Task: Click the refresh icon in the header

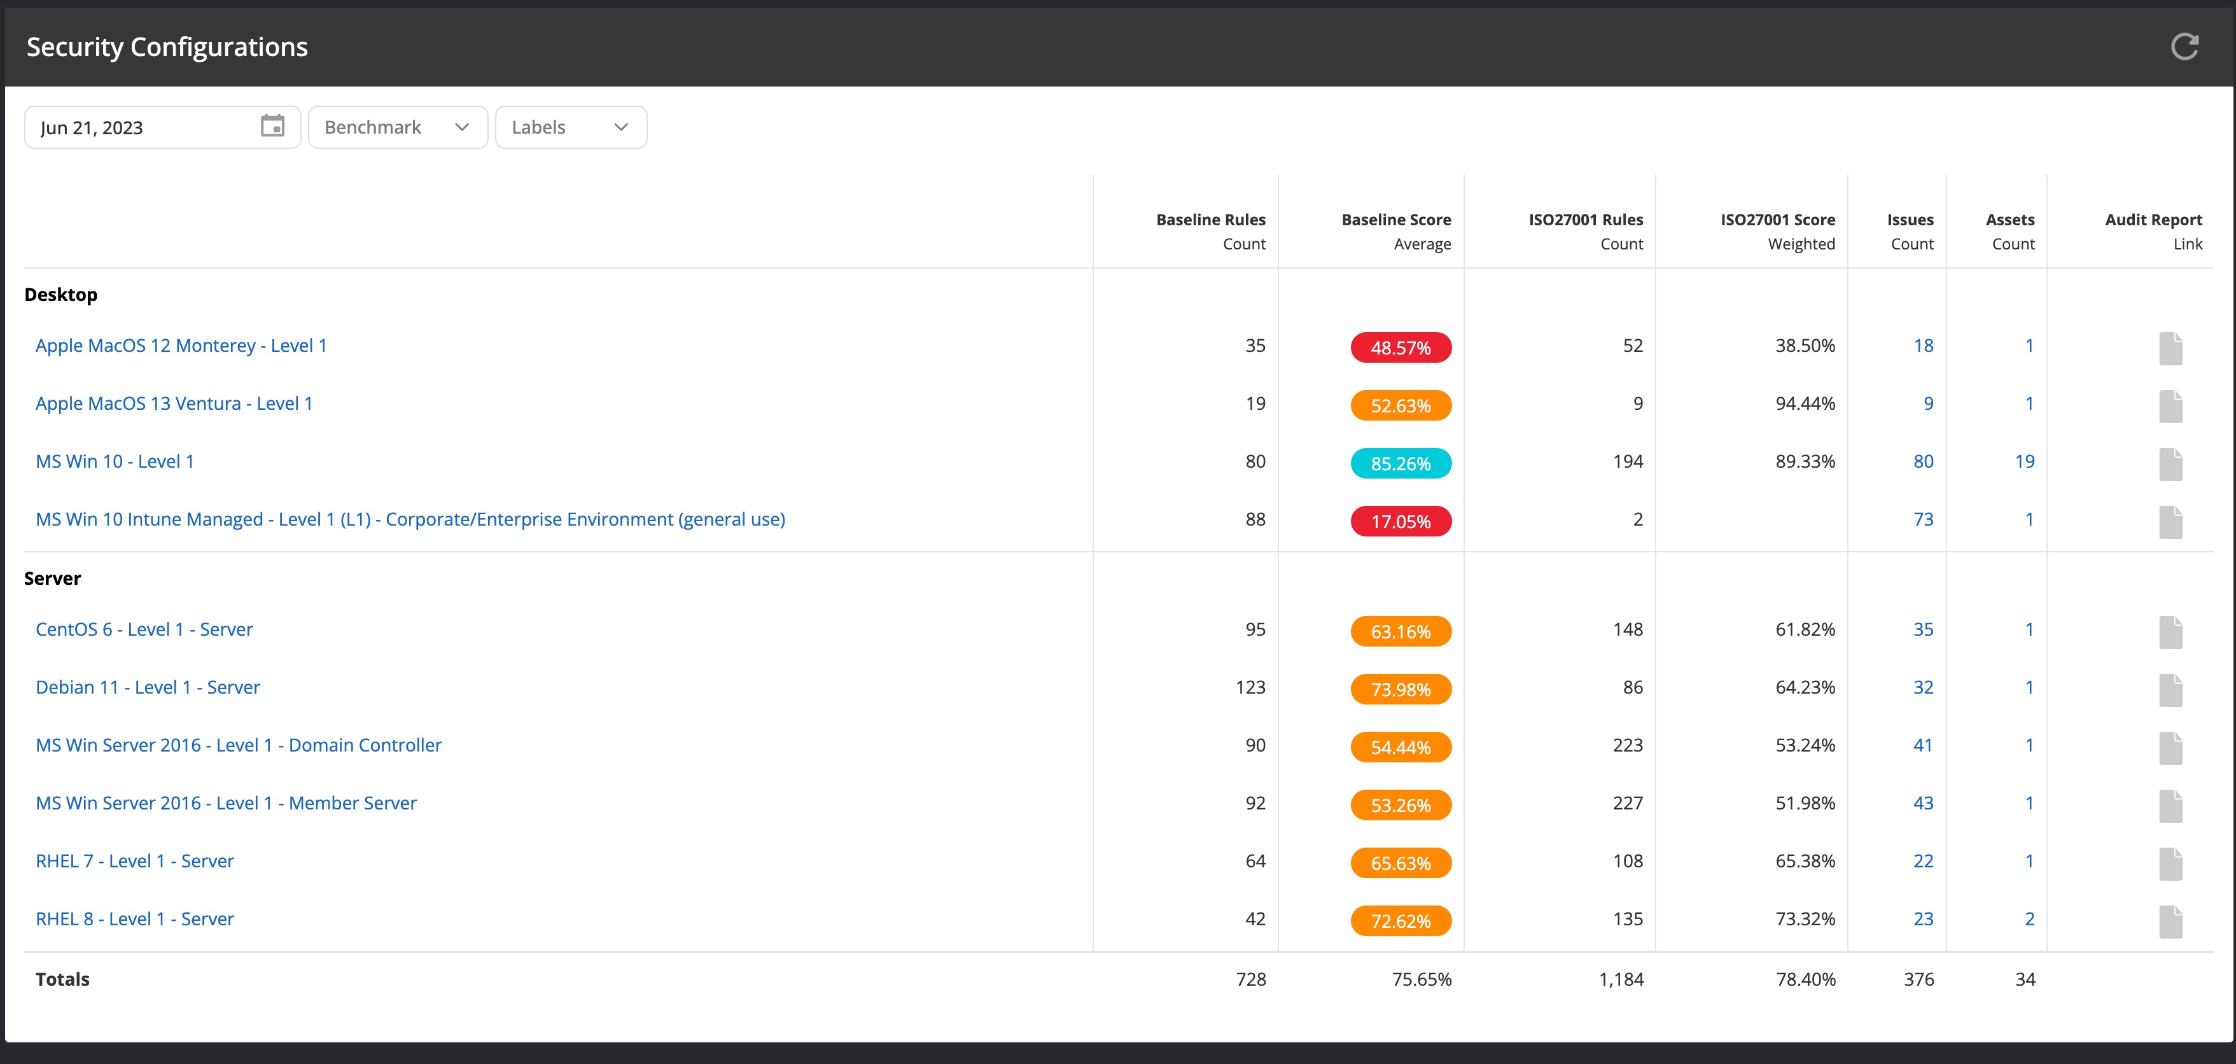Action: tap(2186, 46)
